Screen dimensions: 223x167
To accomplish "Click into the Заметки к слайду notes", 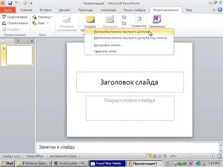I will pos(127,147).
